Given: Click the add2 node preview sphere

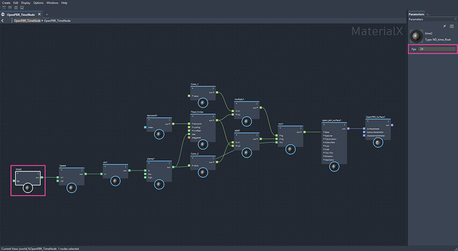Looking at the screenshot, I should 247,153.
